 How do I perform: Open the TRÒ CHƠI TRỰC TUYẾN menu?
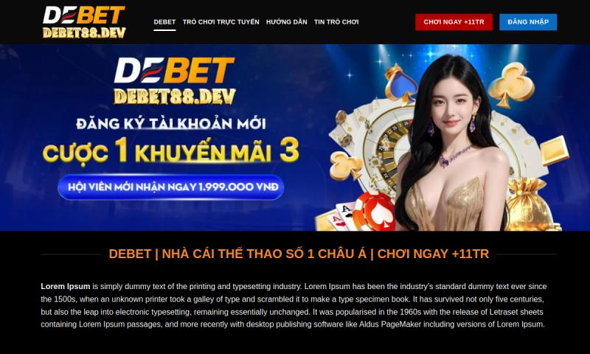(221, 22)
